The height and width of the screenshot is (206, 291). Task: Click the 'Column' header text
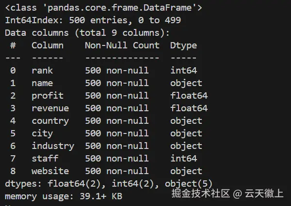coord(48,45)
